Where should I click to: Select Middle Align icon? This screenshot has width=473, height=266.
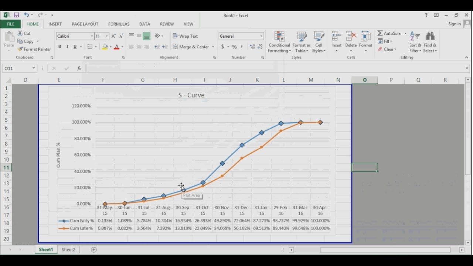[x=139, y=36]
